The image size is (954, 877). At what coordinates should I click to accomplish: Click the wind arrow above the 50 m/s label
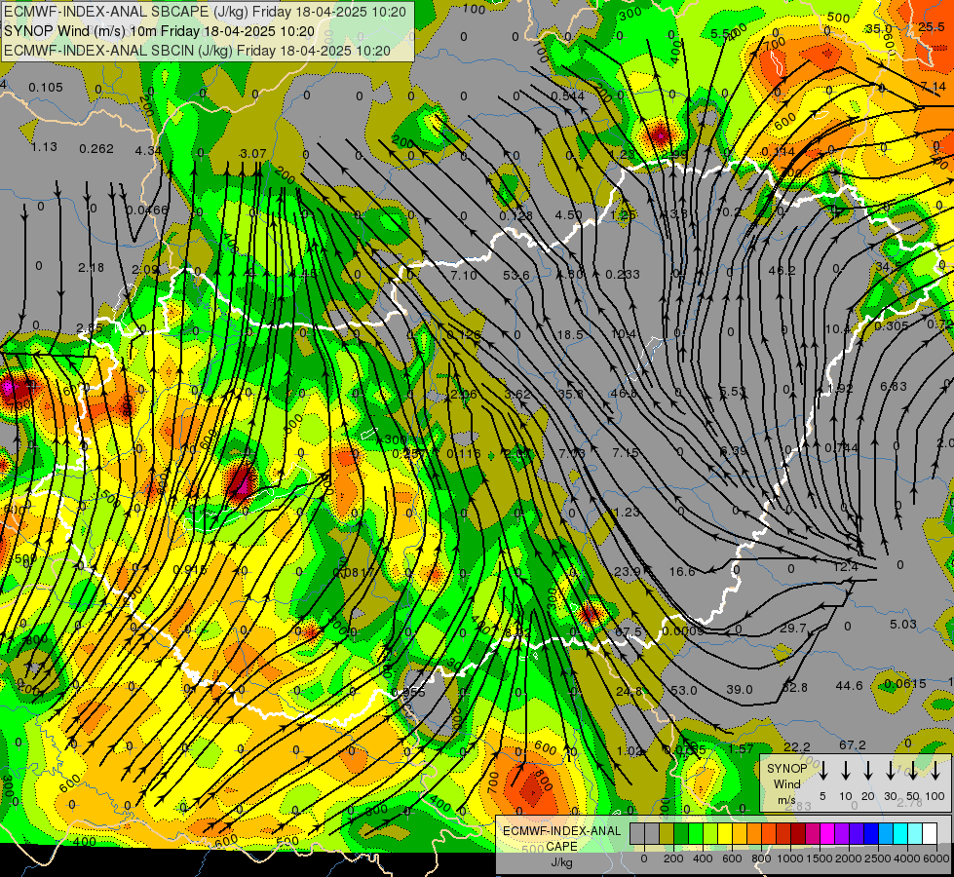tap(913, 771)
